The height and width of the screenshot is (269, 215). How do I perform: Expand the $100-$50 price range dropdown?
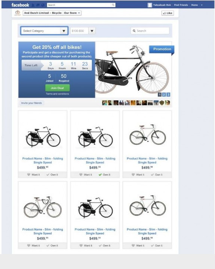click(x=92, y=31)
